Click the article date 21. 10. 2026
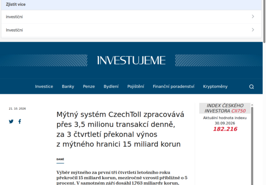Screen dimensions: 266x185 (17, 109)
